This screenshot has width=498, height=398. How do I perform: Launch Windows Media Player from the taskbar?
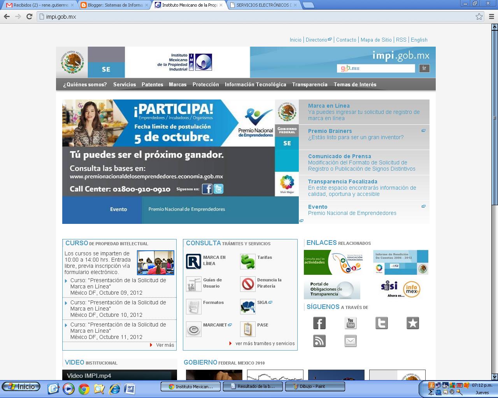pyautogui.click(x=68, y=388)
